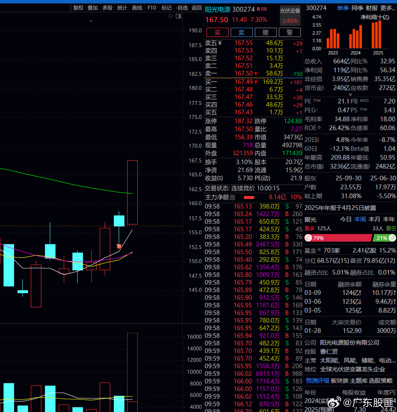Image resolution: width=397 pixels, height=412 pixels.
Task: Open F10 company information
Action: tap(152, 8)
